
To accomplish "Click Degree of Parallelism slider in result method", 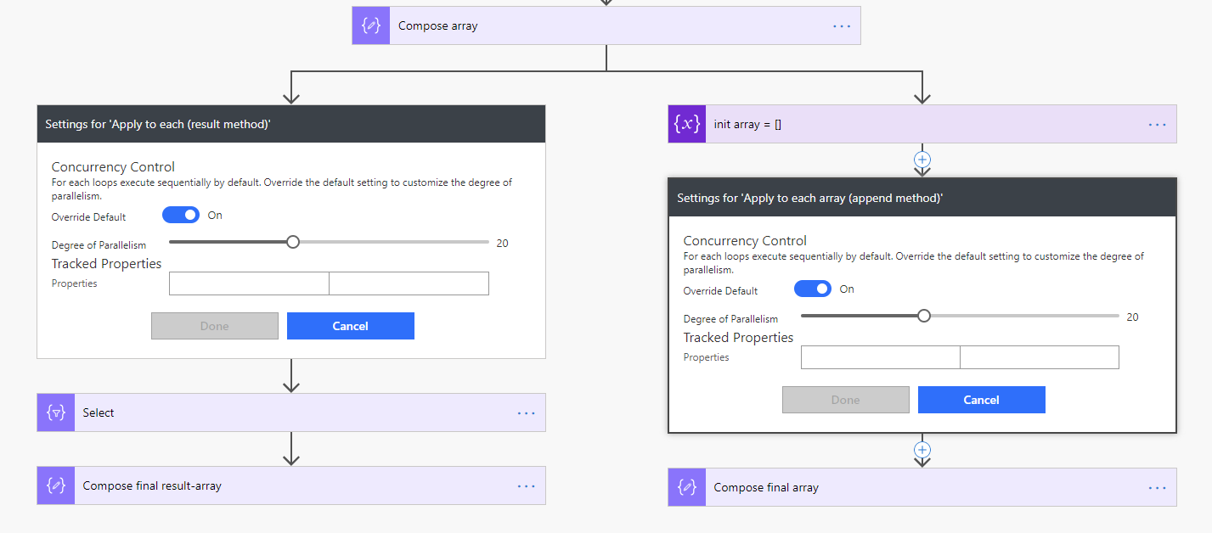I will click(293, 243).
